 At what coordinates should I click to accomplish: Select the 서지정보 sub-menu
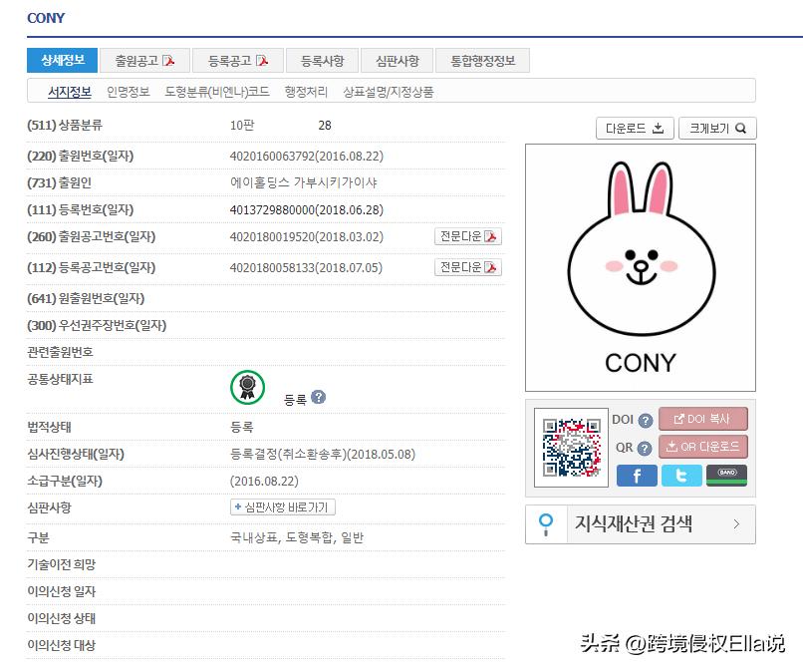click(x=70, y=92)
